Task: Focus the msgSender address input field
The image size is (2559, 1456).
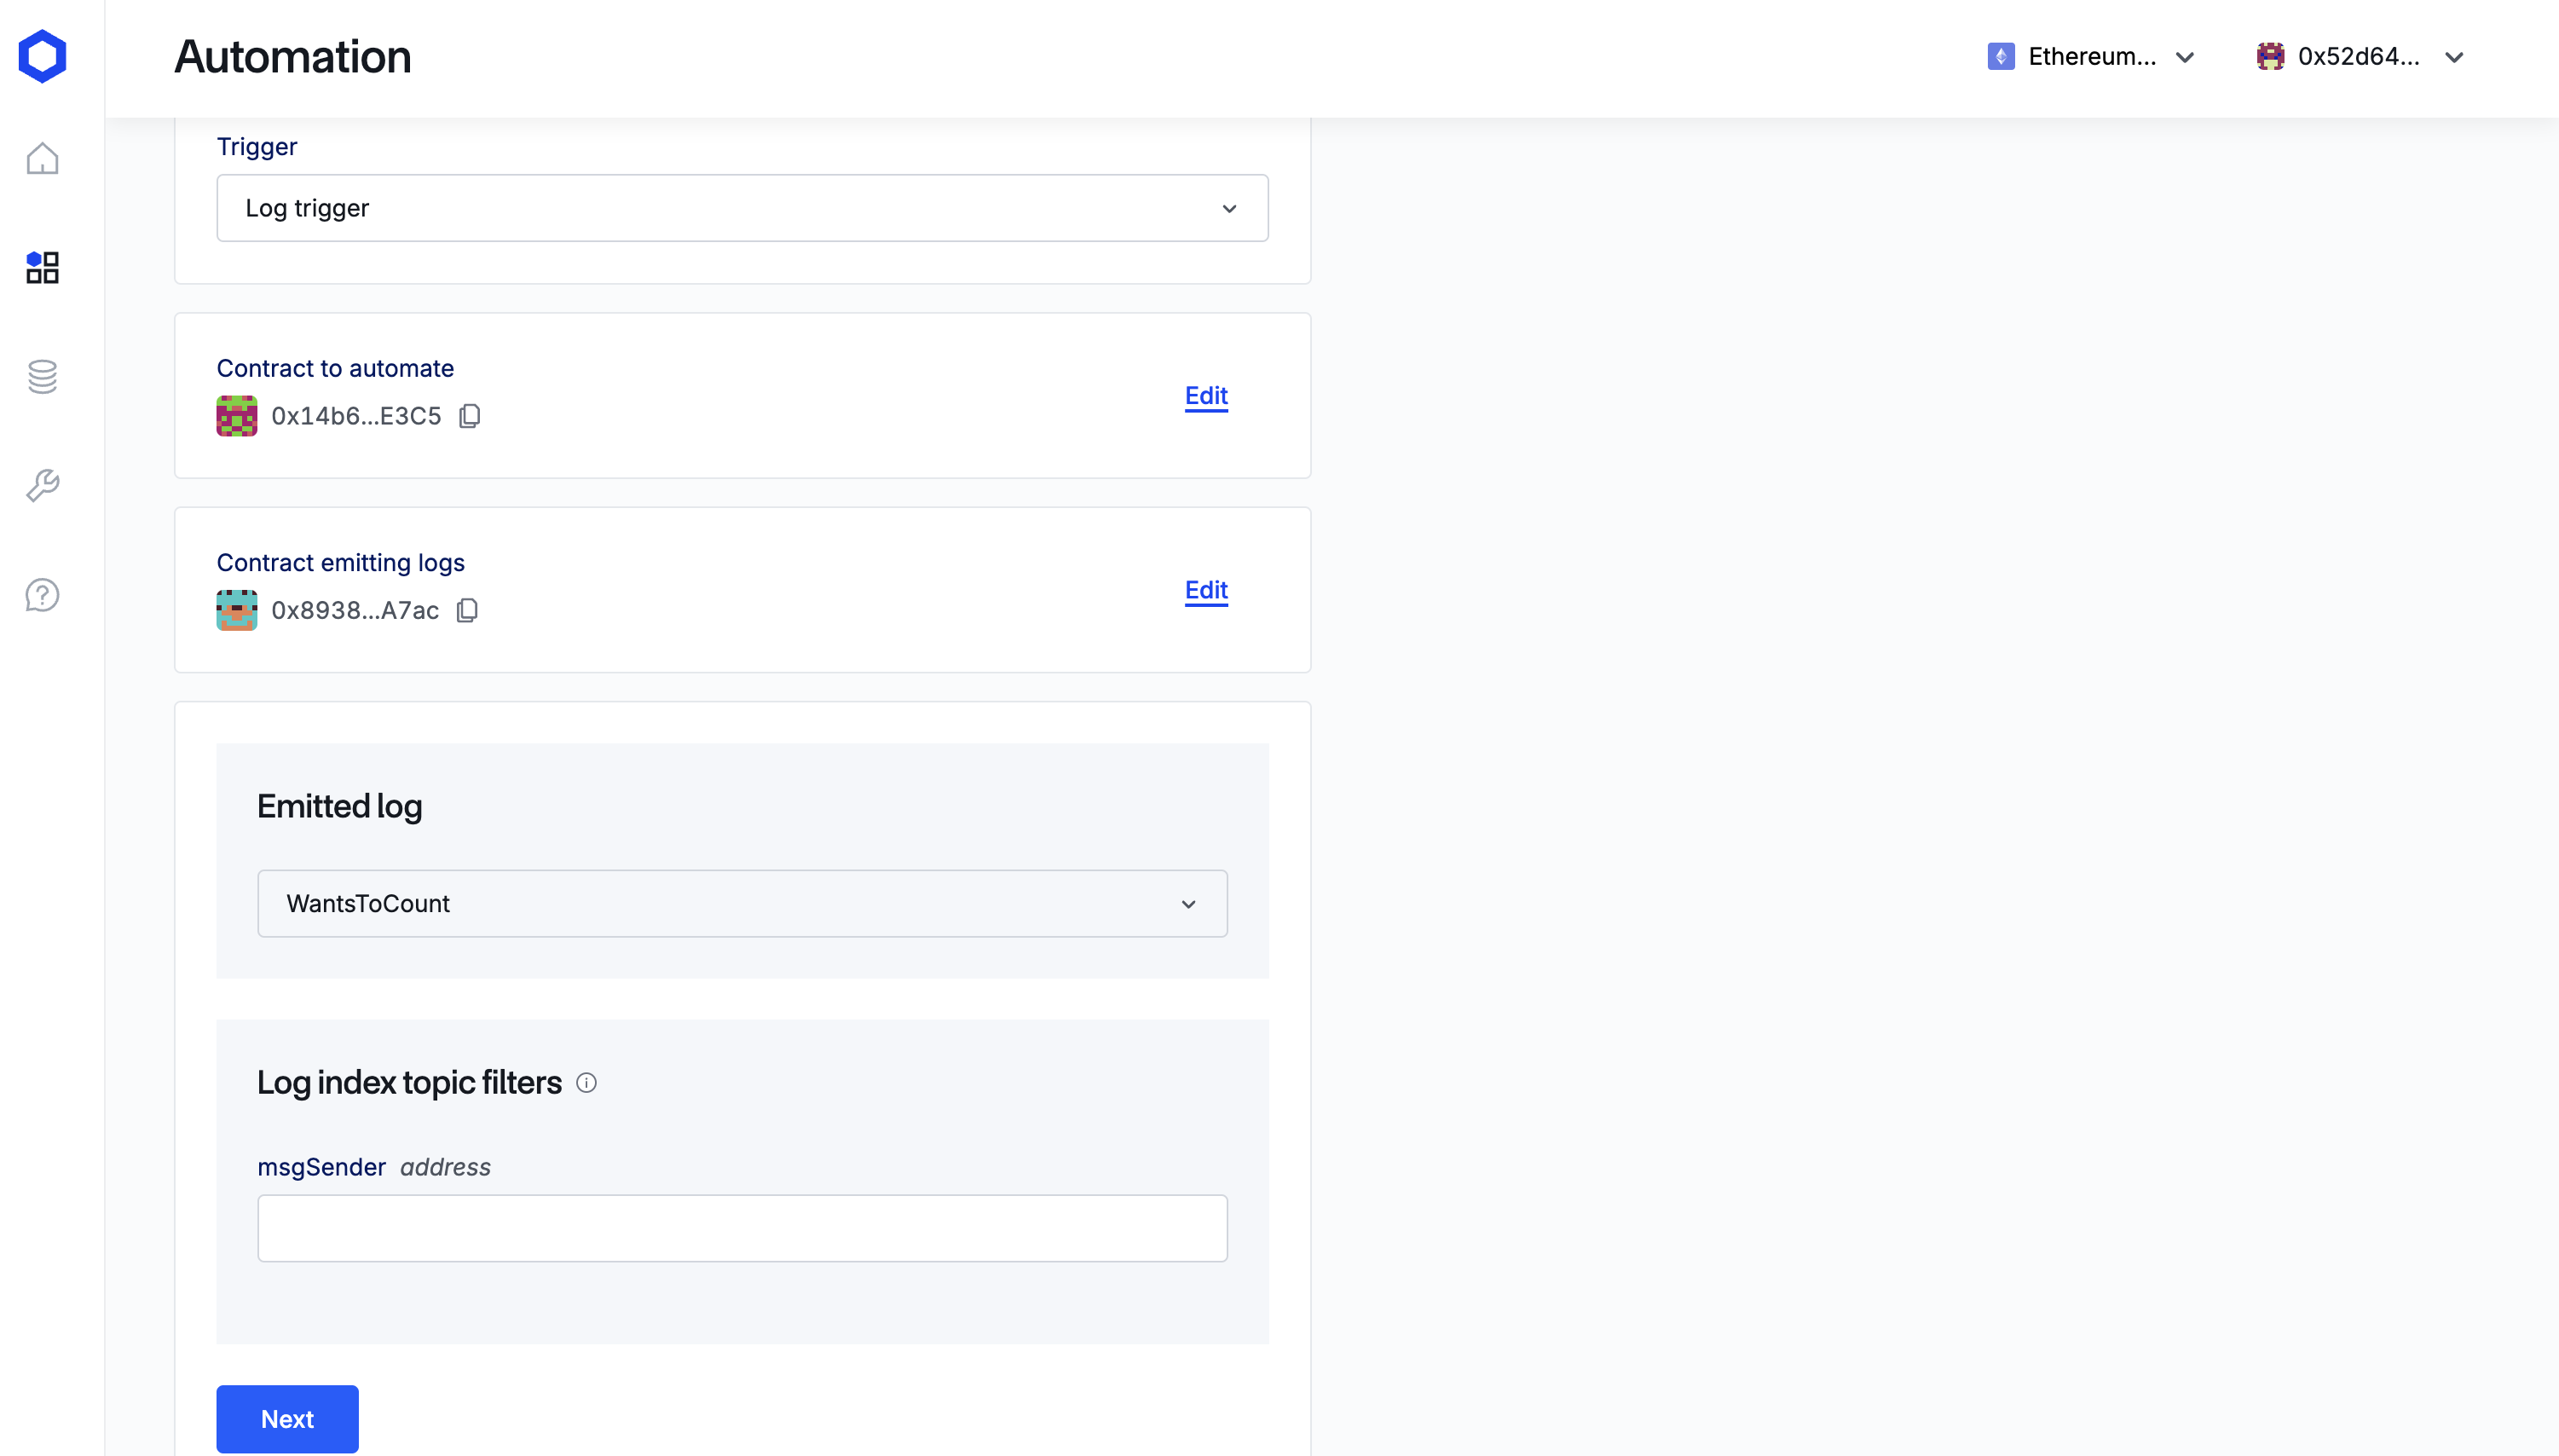Action: pos(742,1228)
